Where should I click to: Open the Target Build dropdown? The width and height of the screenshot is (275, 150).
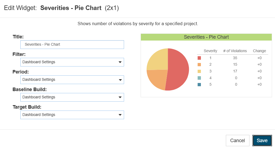point(72,115)
